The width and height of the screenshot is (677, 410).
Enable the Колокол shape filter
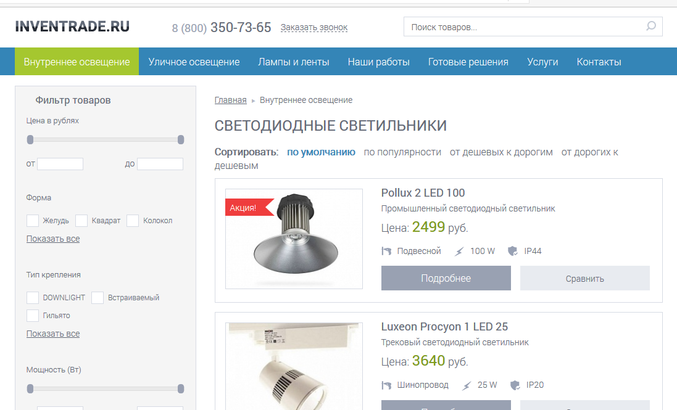coord(132,220)
